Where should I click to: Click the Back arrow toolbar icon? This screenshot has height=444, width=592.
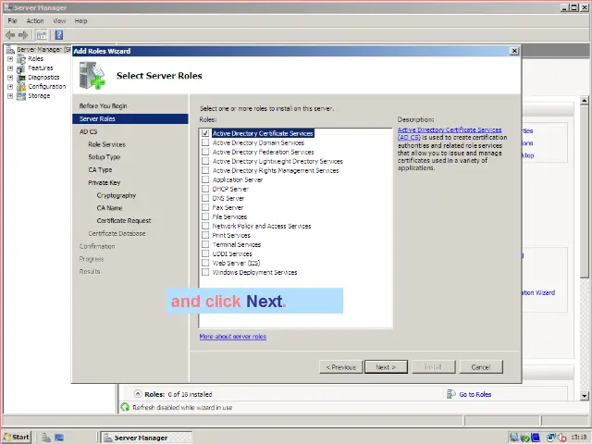[10, 35]
